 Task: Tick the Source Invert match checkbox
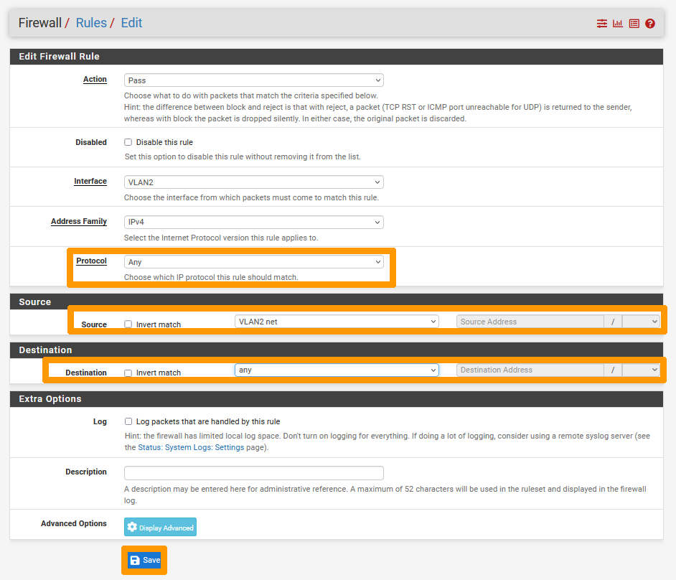[128, 324]
